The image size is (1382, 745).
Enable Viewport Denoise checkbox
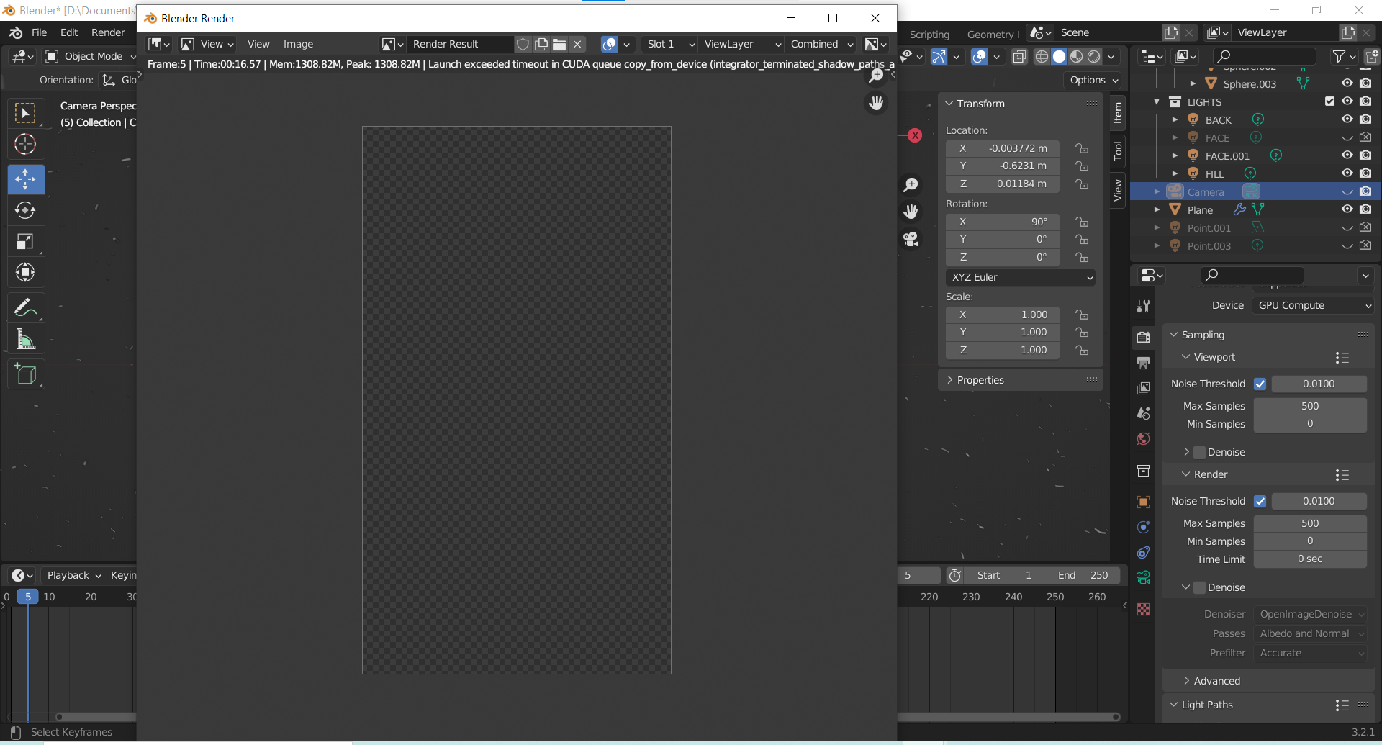pos(1199,452)
